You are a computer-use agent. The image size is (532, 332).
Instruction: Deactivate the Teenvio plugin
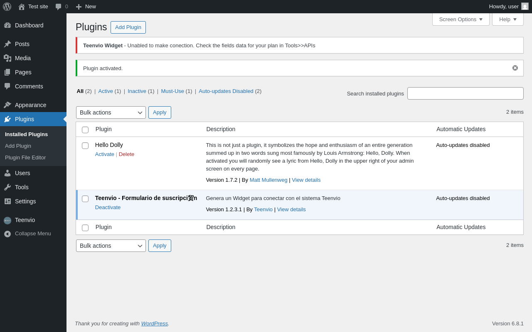tap(108, 207)
